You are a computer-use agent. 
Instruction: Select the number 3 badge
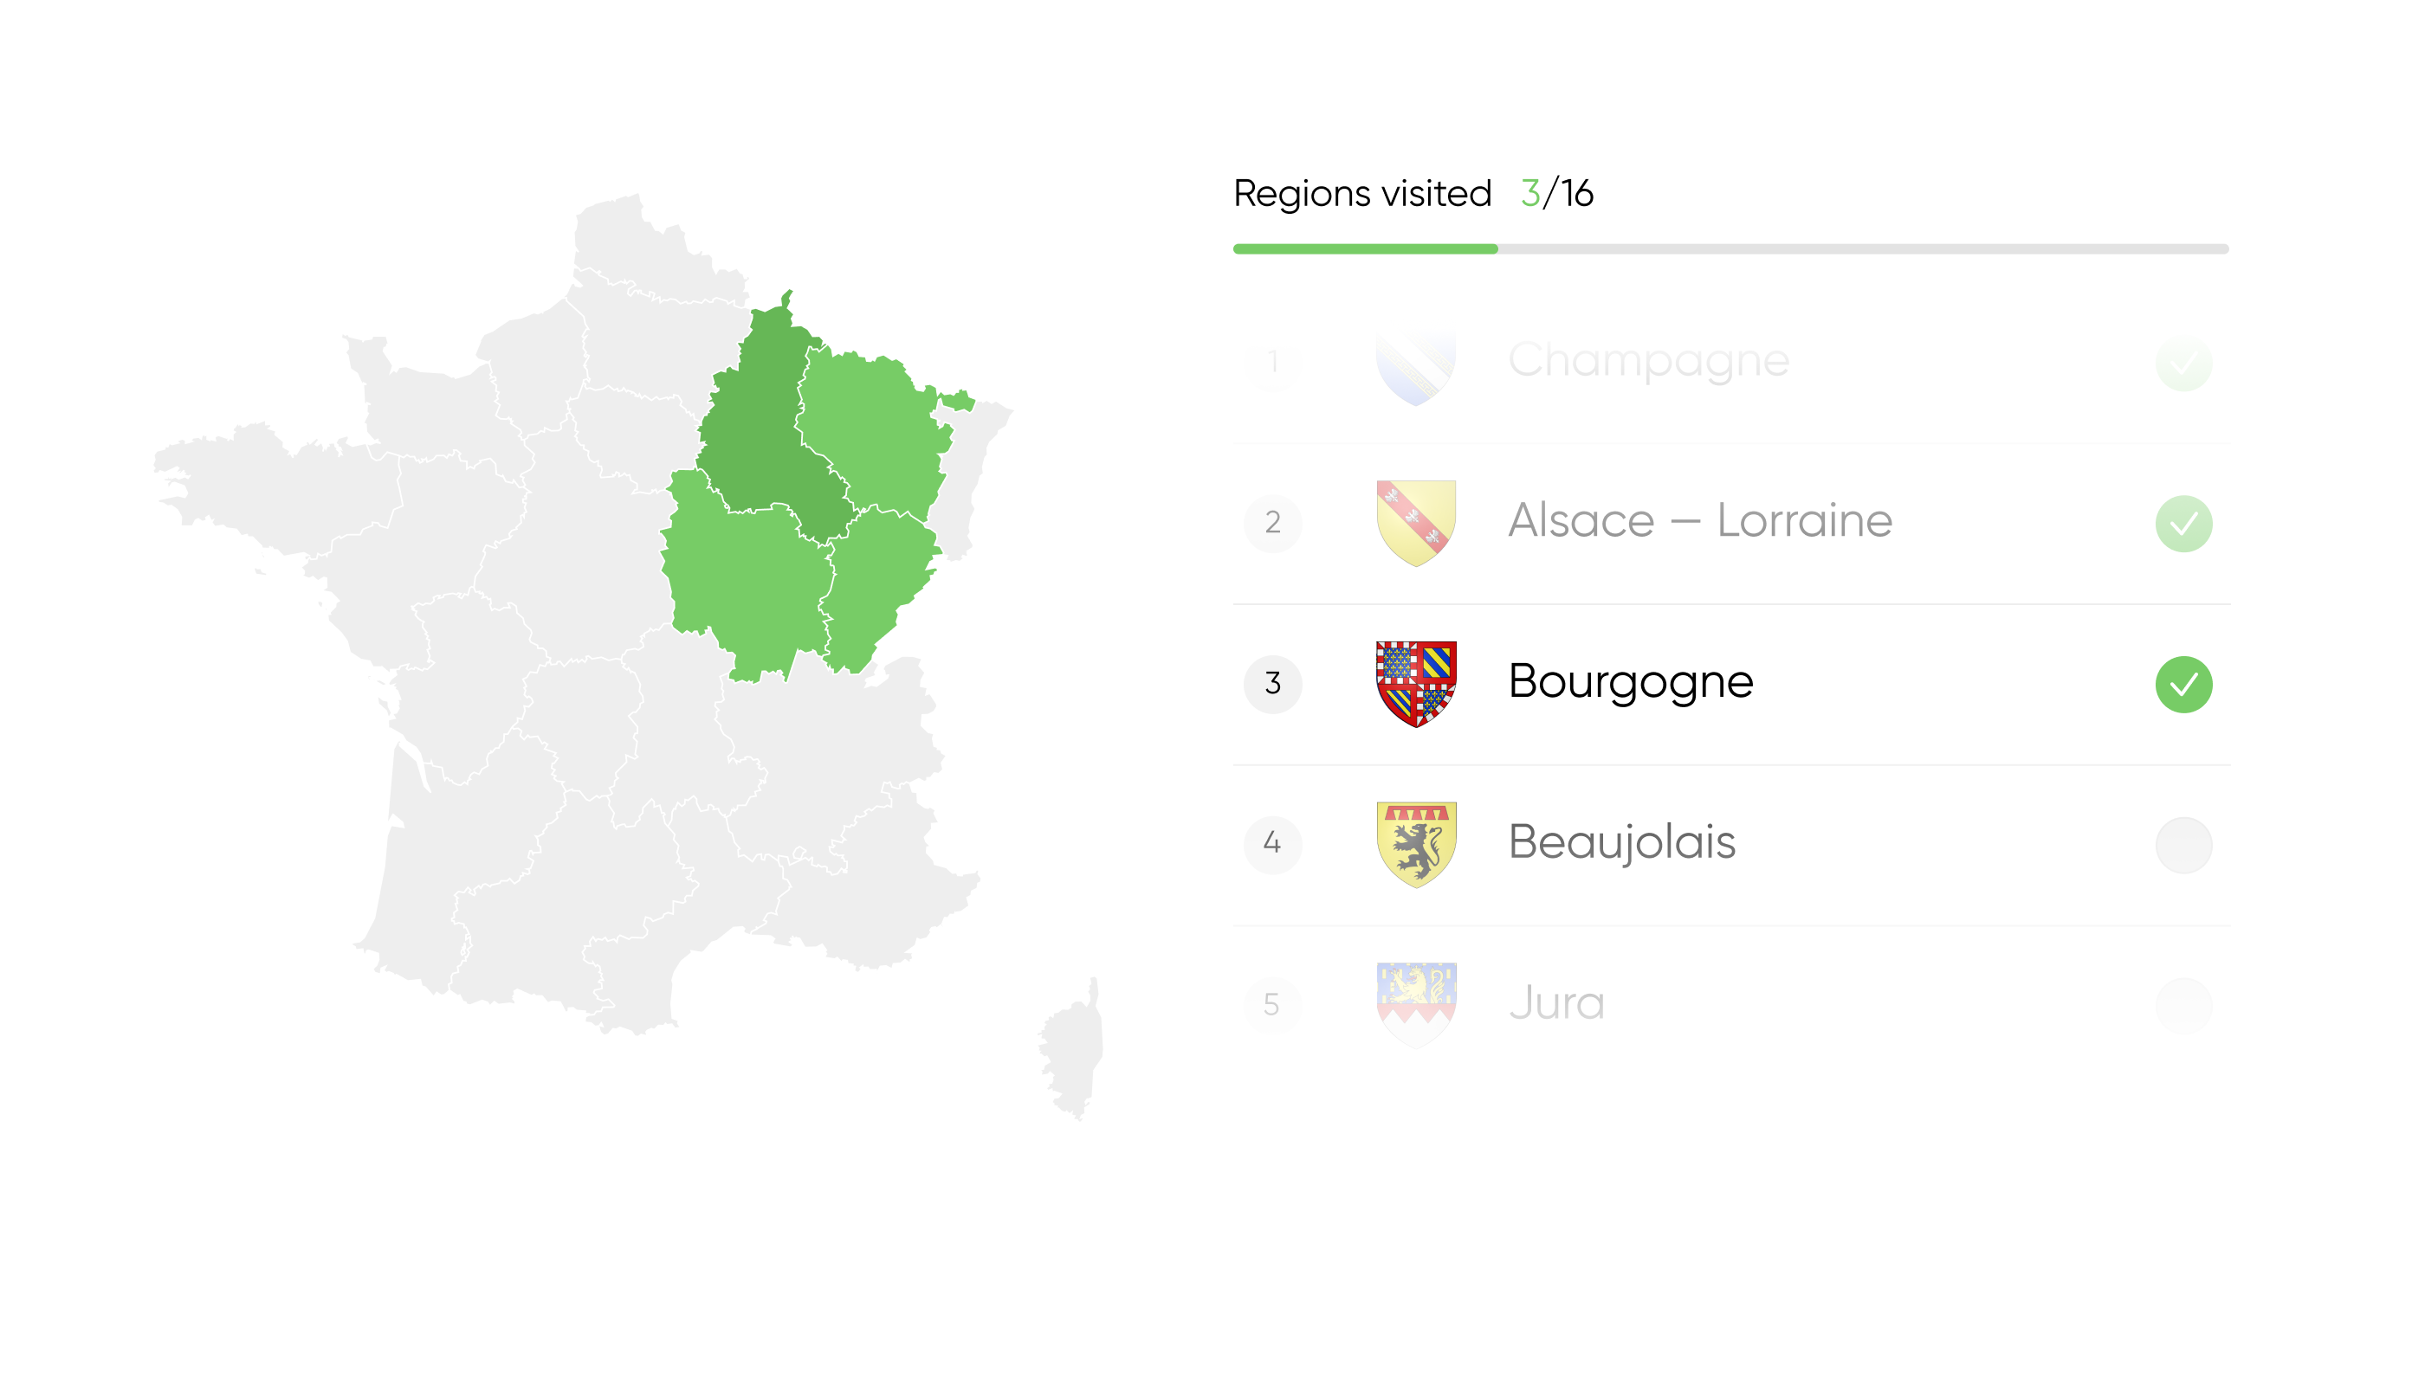[x=1272, y=683]
